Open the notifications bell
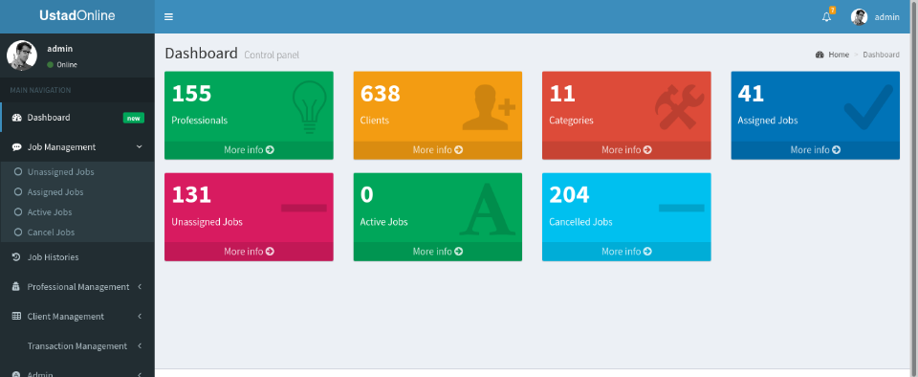This screenshot has width=918, height=377. [x=826, y=17]
